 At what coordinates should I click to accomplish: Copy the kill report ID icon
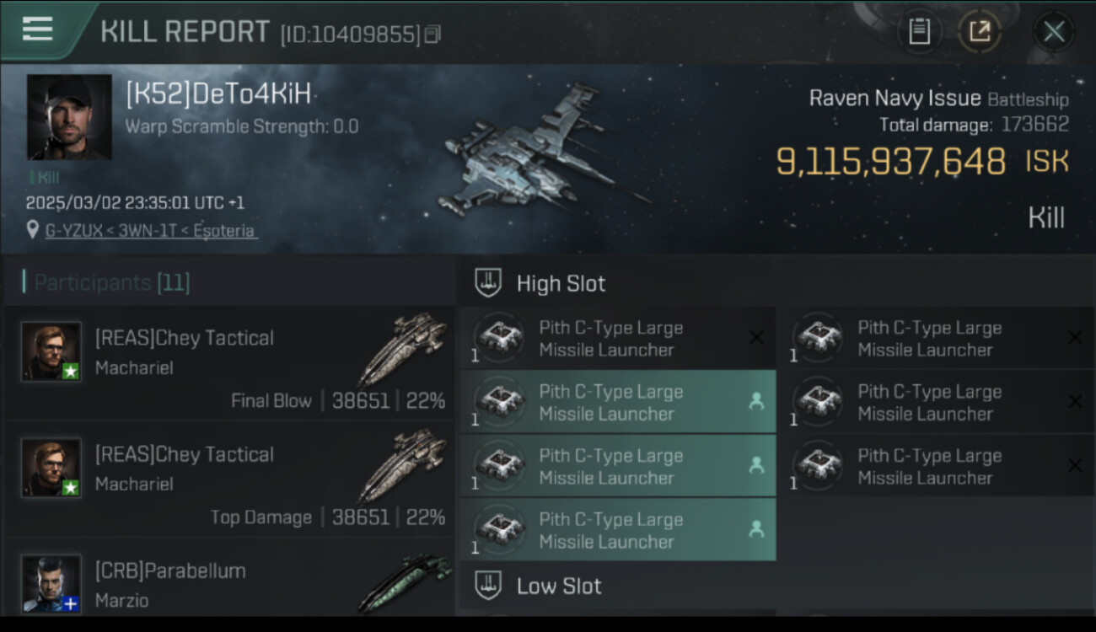point(432,35)
